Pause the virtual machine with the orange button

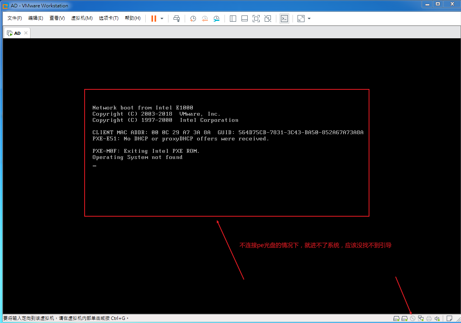(153, 19)
